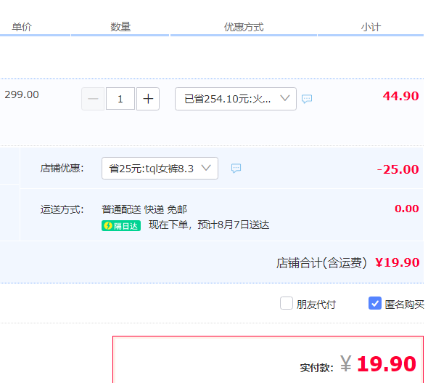Increase quantity with the plus button

tap(148, 99)
